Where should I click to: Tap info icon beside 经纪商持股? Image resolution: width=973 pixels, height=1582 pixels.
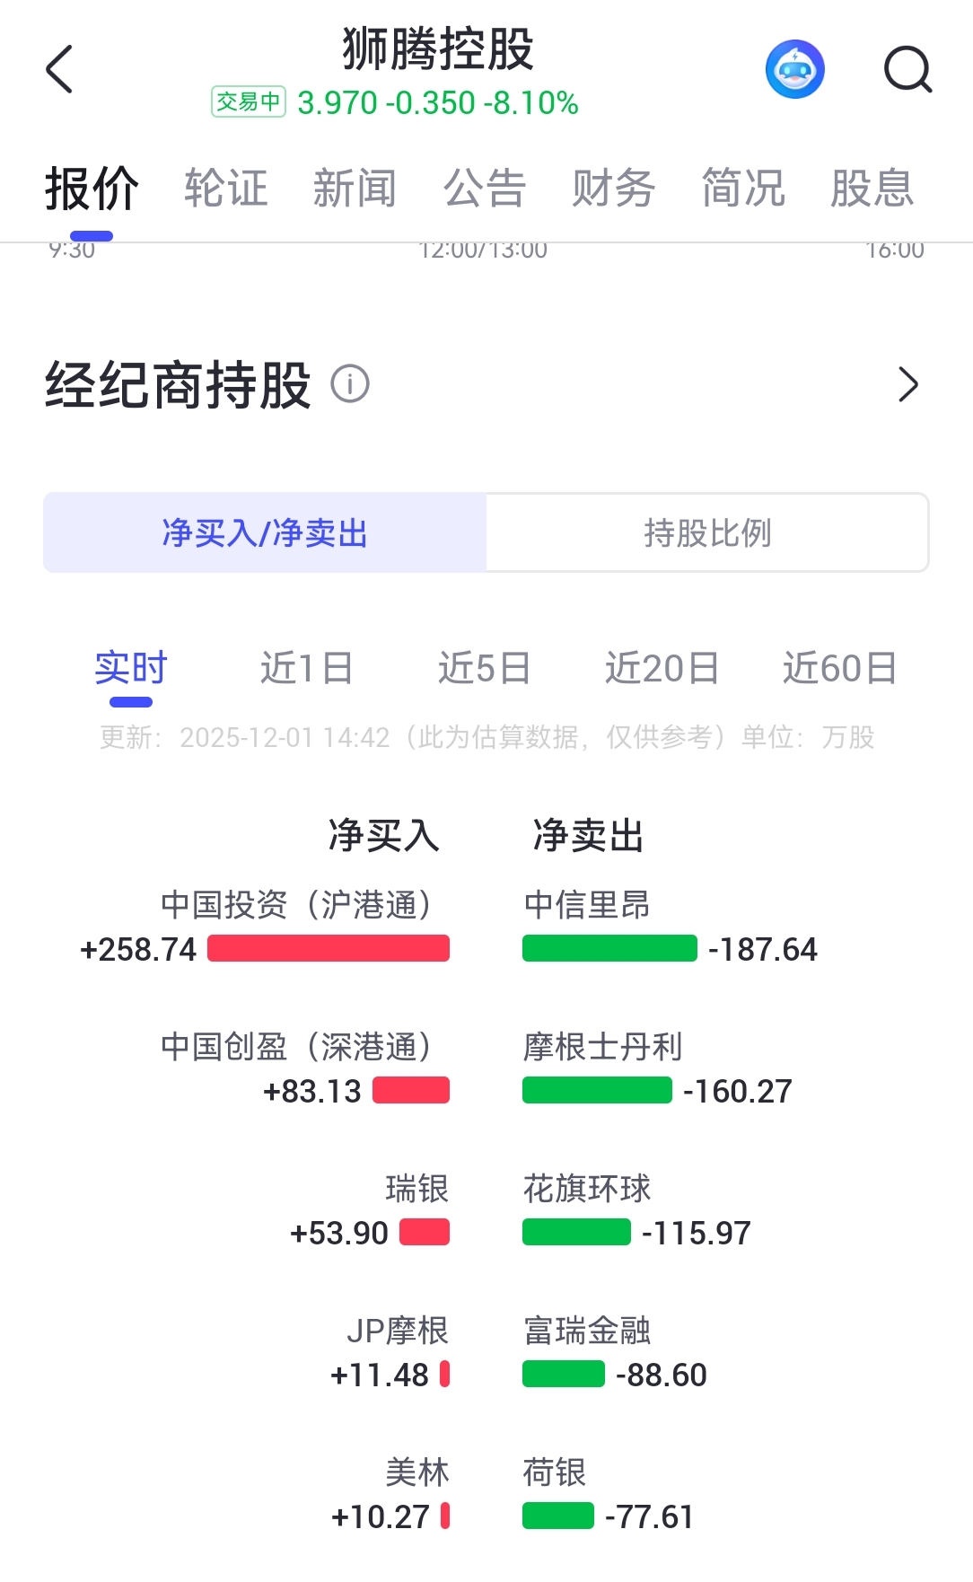click(x=350, y=384)
